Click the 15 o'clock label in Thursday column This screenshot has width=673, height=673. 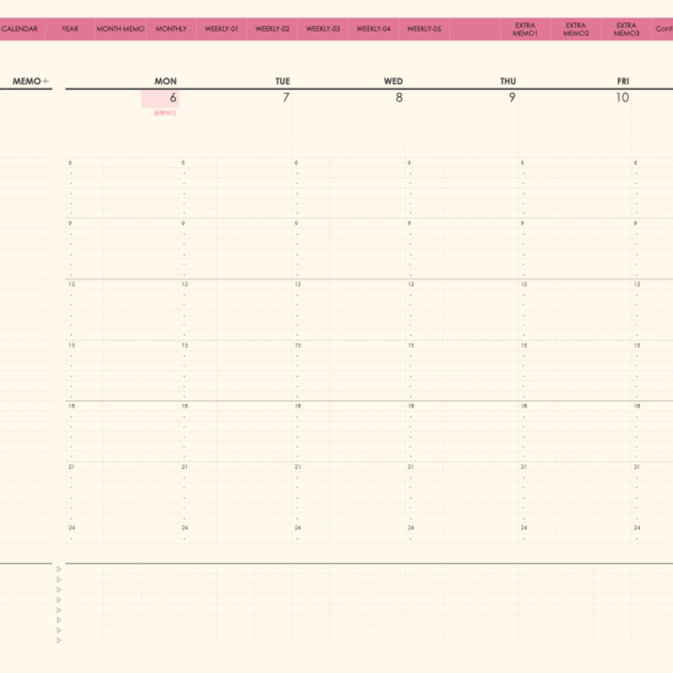pyautogui.click(x=411, y=345)
